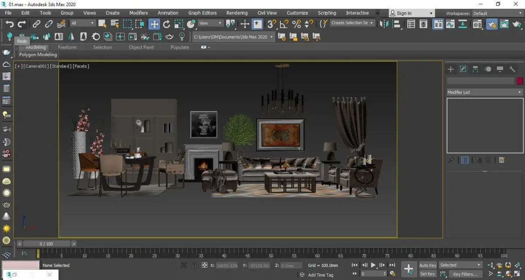Switch to the Populate ribbon tab

tap(180, 47)
